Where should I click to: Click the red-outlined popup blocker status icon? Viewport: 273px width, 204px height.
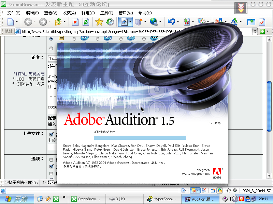coord(194,191)
